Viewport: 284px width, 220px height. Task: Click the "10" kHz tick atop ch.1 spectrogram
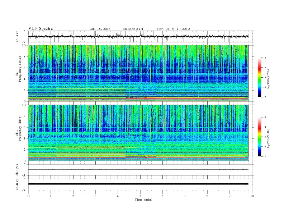pyautogui.click(x=24, y=45)
